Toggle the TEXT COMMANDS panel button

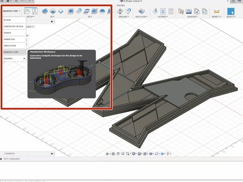tap(1, 159)
